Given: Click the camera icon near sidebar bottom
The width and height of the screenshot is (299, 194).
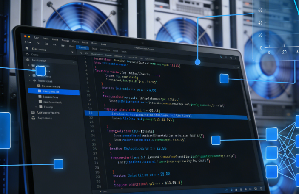Looking at the screenshot, I should coord(33,112).
